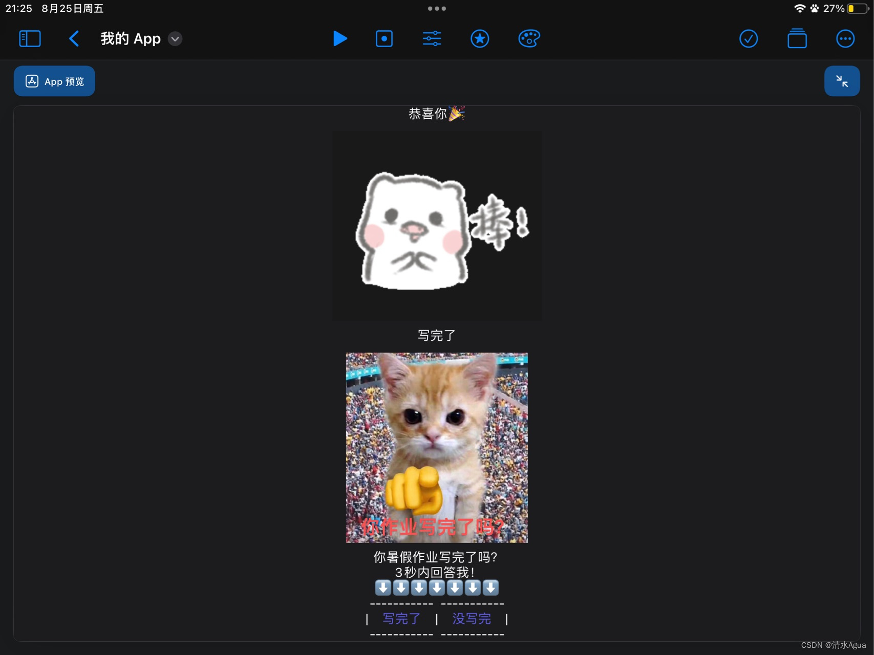The image size is (874, 655).
Task: Tap the orange kitten pointing image
Action: (437, 448)
